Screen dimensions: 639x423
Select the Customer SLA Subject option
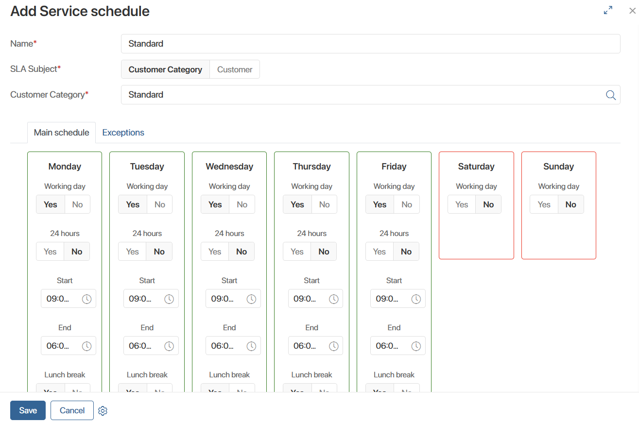(x=235, y=69)
